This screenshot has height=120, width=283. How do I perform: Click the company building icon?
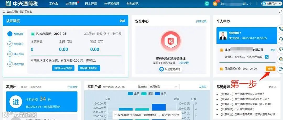pos(222,50)
